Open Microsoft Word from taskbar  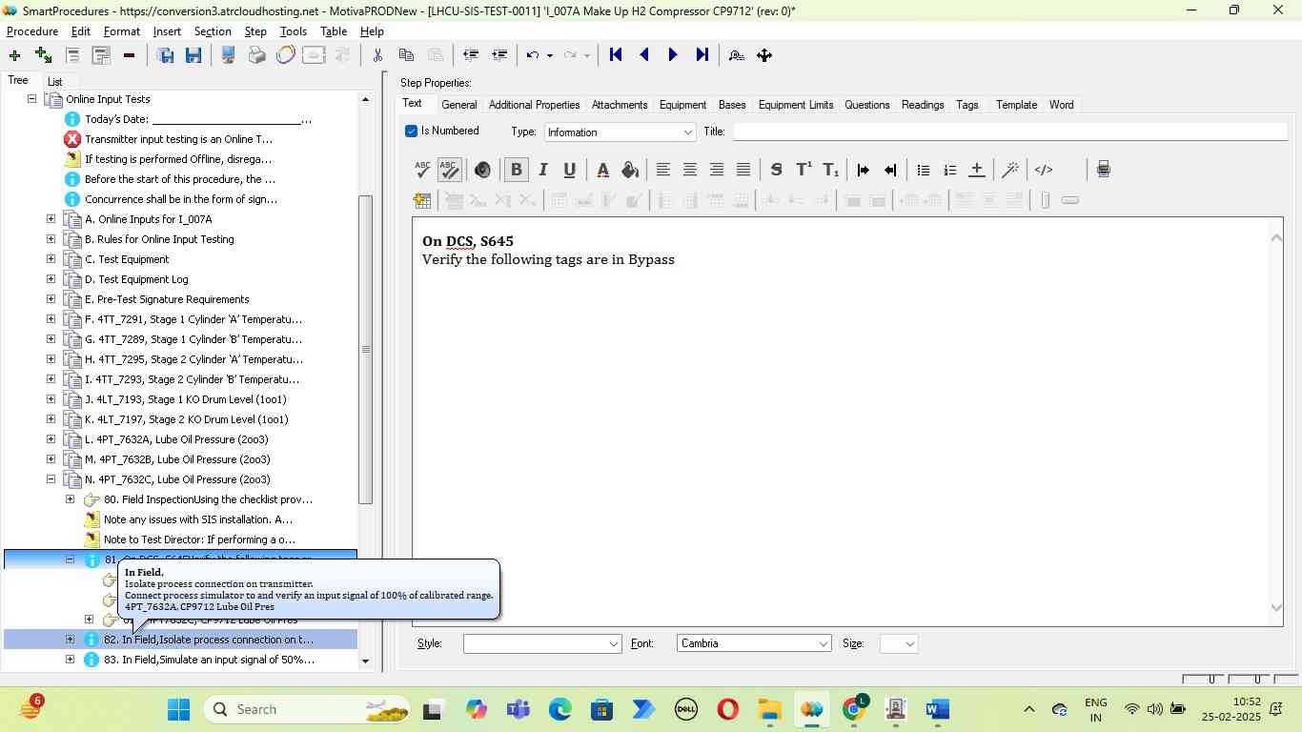(x=937, y=709)
